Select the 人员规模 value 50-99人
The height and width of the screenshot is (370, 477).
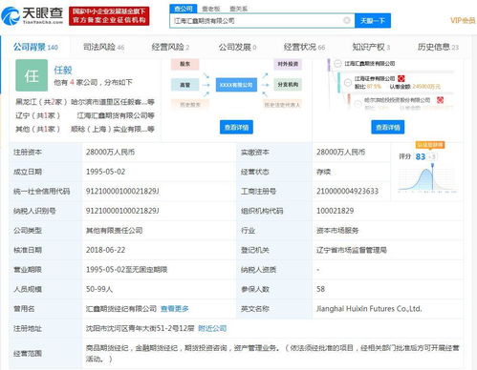(99, 289)
